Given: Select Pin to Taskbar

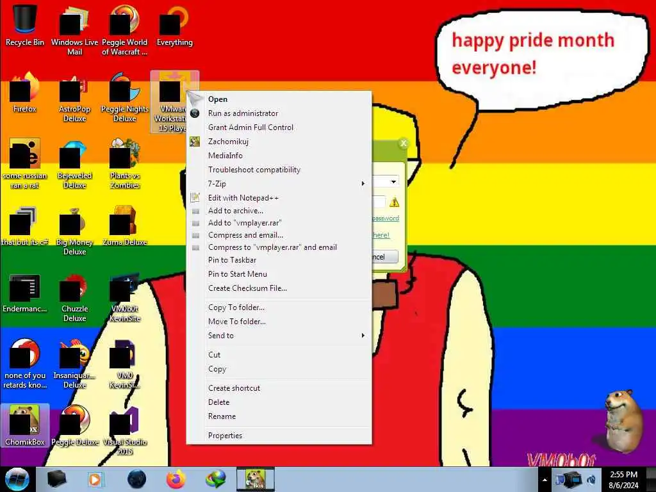Looking at the screenshot, I should pos(279,260).
